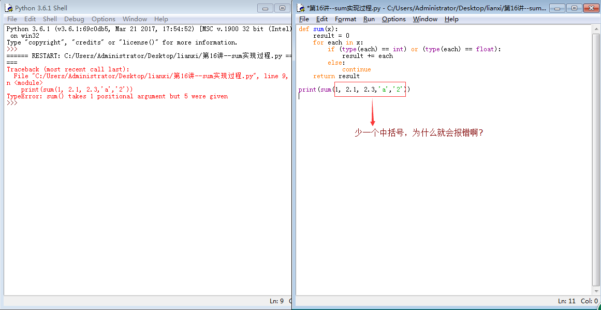Click the IDLE icon in Python Shell title bar
Image resolution: width=601 pixels, height=310 pixels.
(8, 8)
